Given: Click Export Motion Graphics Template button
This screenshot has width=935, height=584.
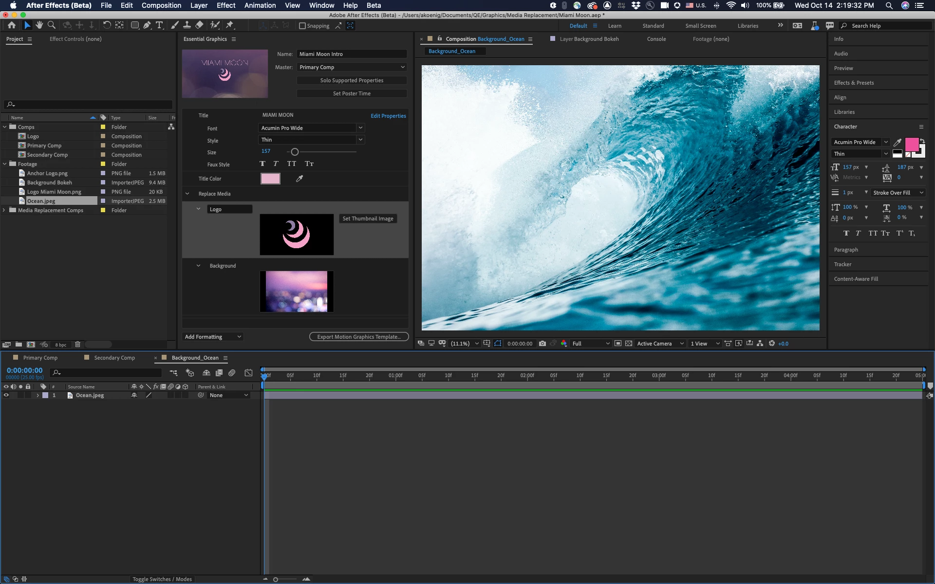Looking at the screenshot, I should 359,337.
